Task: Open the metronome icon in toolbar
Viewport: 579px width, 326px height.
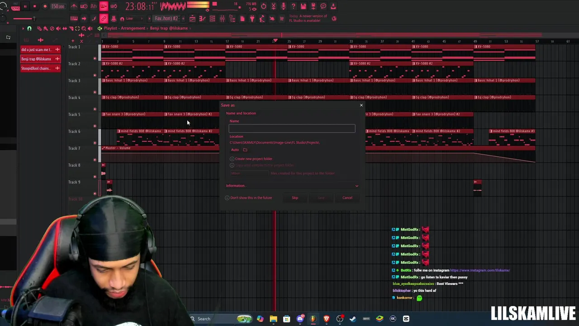Action: tap(73, 6)
